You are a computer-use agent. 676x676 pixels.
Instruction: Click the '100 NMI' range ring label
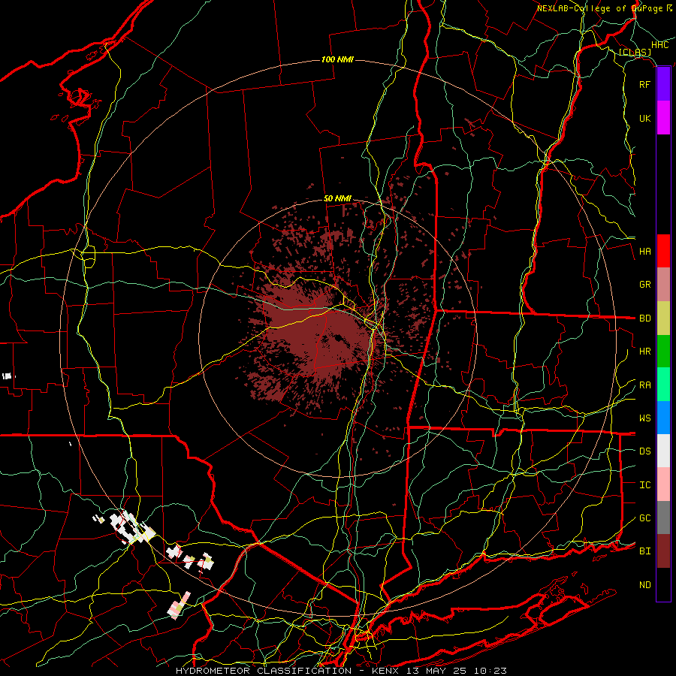[337, 59]
